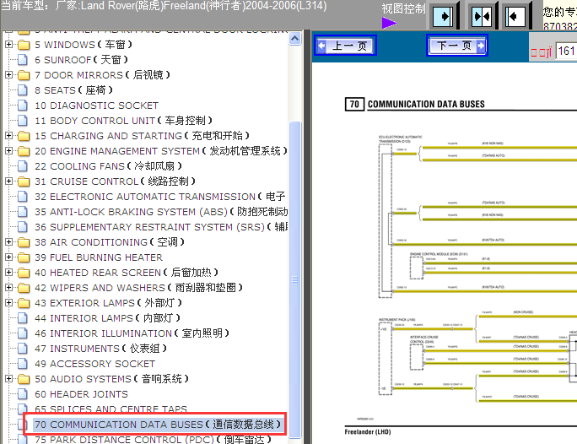577x444 pixels.
Task: Go to previous page with 上一页 button
Action: point(345,46)
